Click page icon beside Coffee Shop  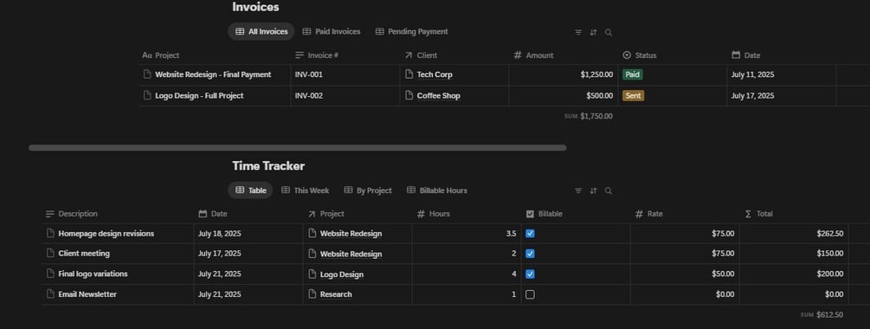coord(409,95)
